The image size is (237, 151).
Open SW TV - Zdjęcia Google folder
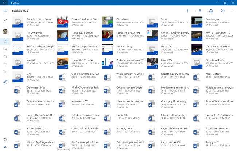[33, 50]
